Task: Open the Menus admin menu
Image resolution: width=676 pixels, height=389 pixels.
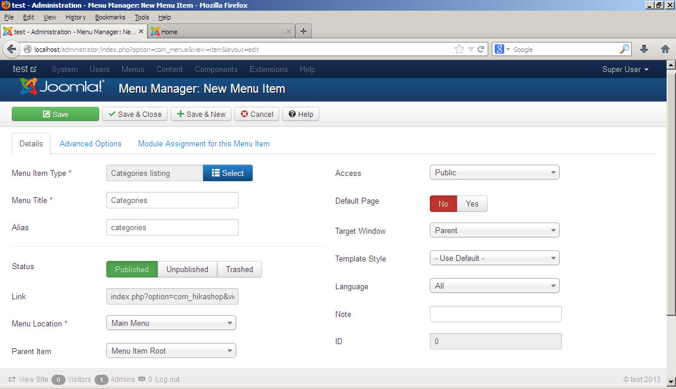Action: click(133, 70)
